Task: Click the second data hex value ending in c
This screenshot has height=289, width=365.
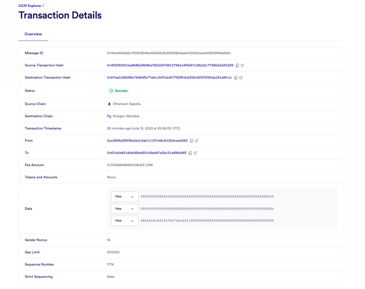Action: (207, 209)
